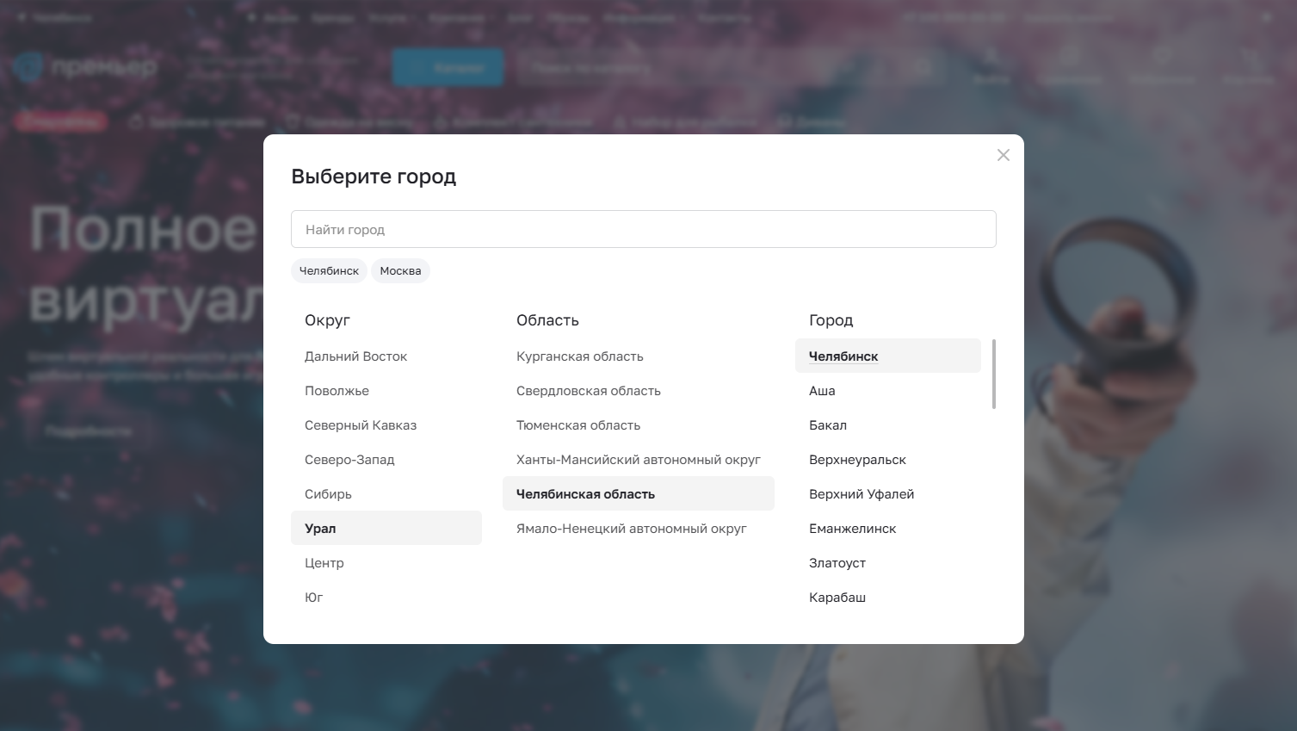Click the 'Найти город' search field

pyautogui.click(x=643, y=229)
